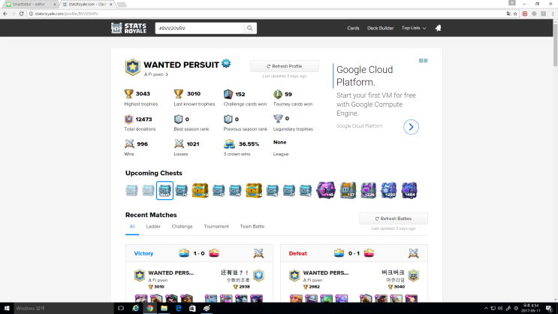Open the Windows Start menu
This screenshot has height=314, width=558.
(x=7, y=308)
